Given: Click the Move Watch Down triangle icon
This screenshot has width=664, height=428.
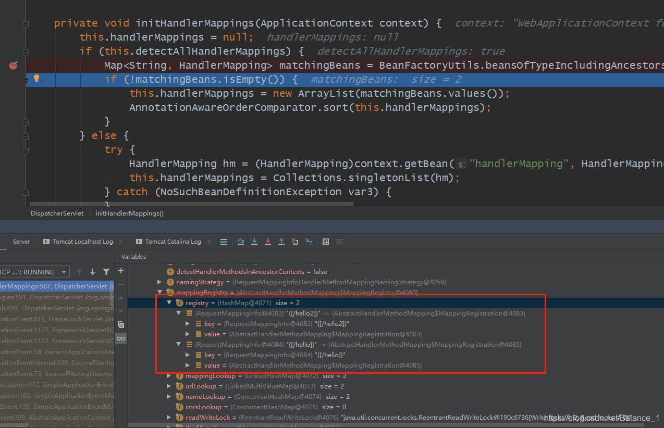Looking at the screenshot, I should point(121,311).
